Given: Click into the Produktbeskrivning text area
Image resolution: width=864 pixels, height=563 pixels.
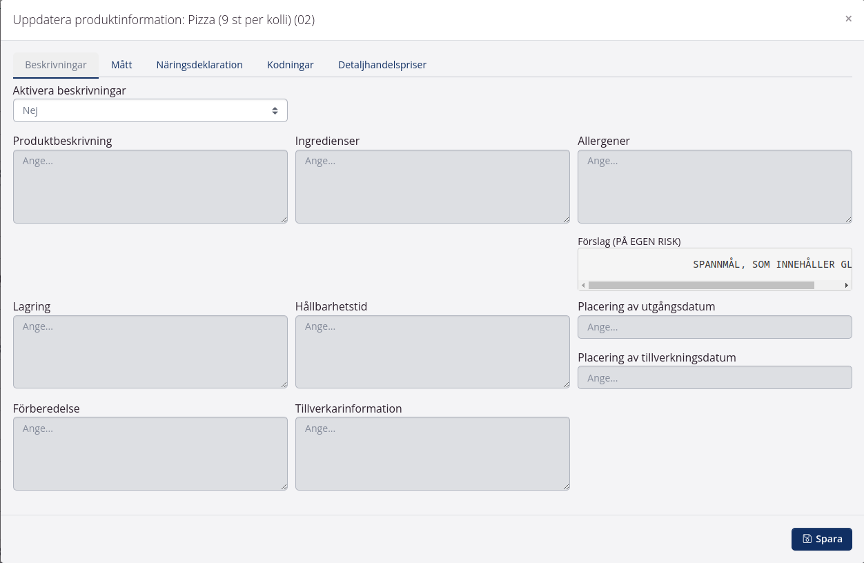Looking at the screenshot, I should click(150, 186).
